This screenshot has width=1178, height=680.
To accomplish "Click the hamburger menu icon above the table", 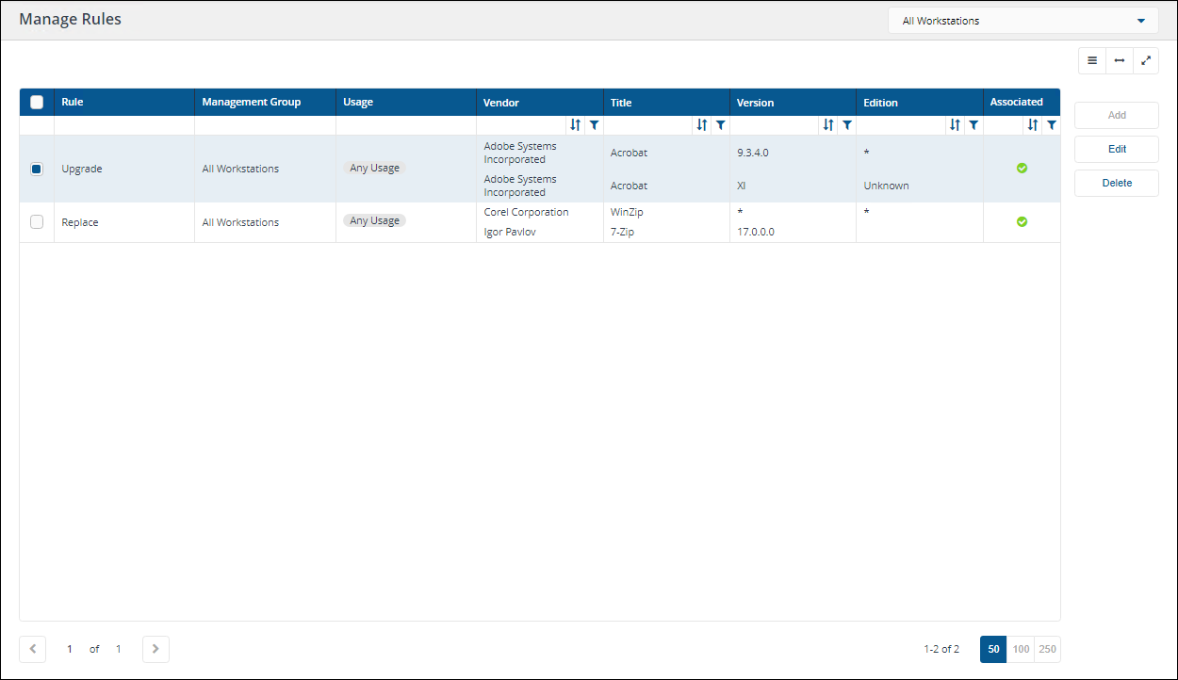I will 1092,60.
